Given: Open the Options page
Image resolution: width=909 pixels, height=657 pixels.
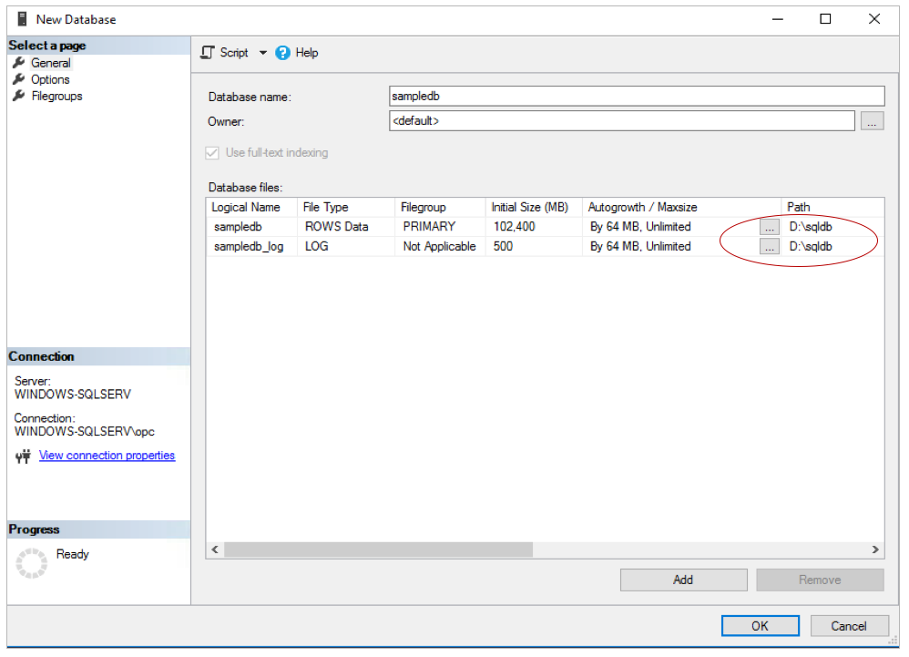Looking at the screenshot, I should click(50, 79).
